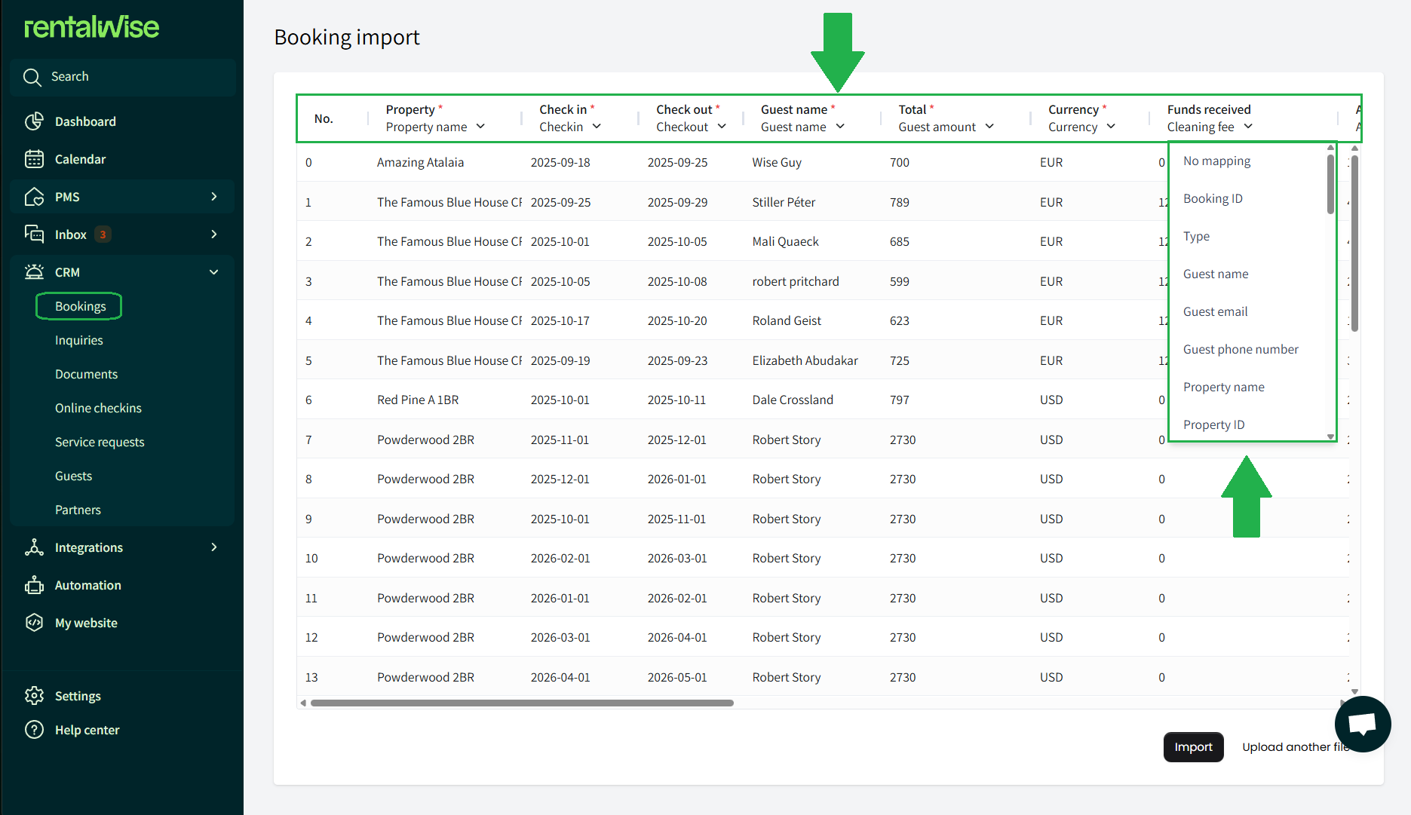Click the Integrations network icon
1411x815 pixels.
click(34, 547)
